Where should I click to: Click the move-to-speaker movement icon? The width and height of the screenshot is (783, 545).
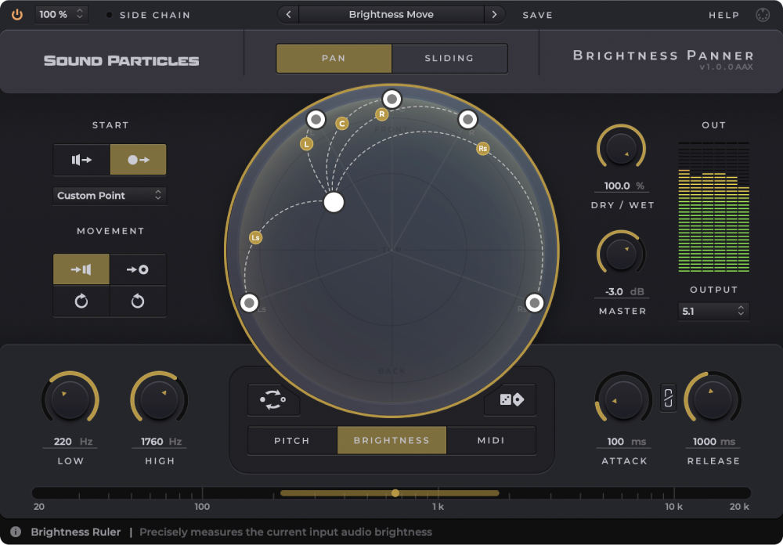(81, 269)
